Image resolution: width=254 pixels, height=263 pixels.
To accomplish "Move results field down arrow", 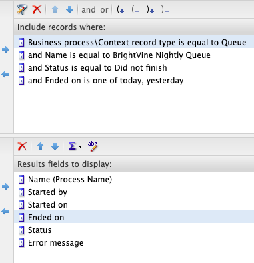I will (x=55, y=146).
